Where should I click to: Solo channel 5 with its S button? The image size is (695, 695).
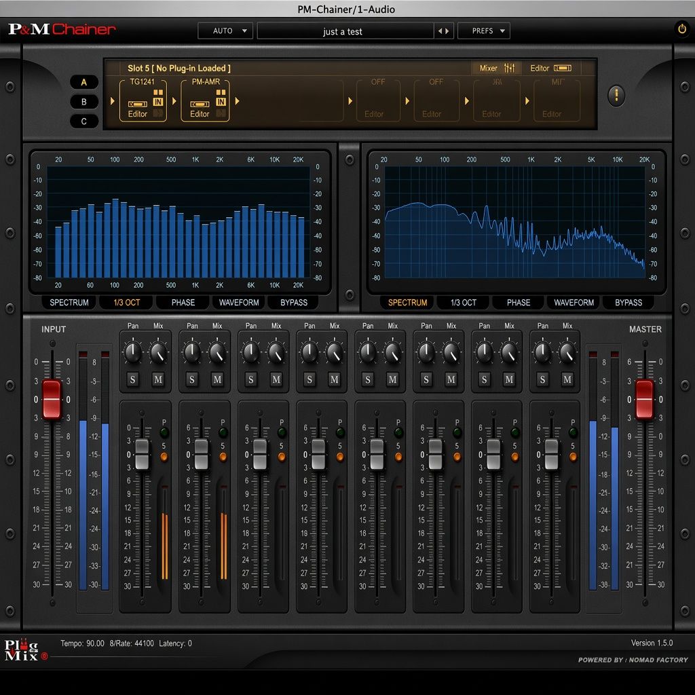(367, 379)
